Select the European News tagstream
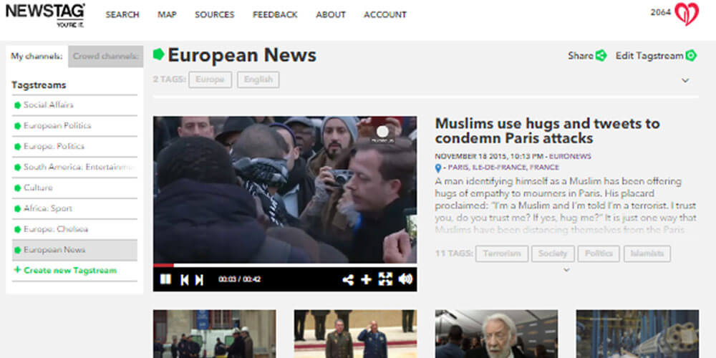Screen dimensions: 716x358 click(x=74, y=250)
